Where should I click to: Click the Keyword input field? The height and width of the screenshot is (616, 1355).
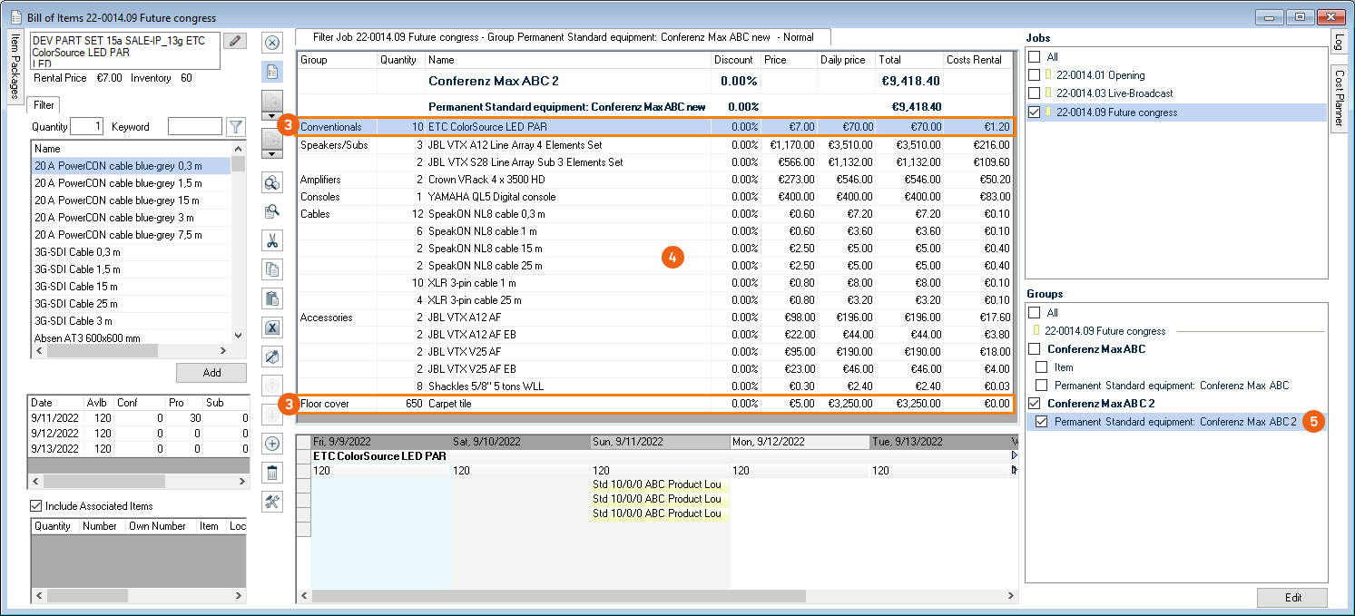194,127
